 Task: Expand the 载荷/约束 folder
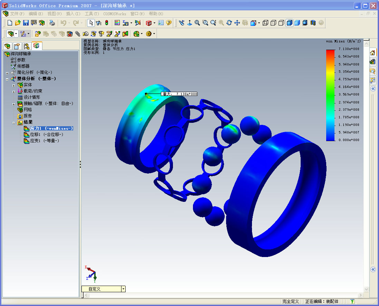pos(13,92)
